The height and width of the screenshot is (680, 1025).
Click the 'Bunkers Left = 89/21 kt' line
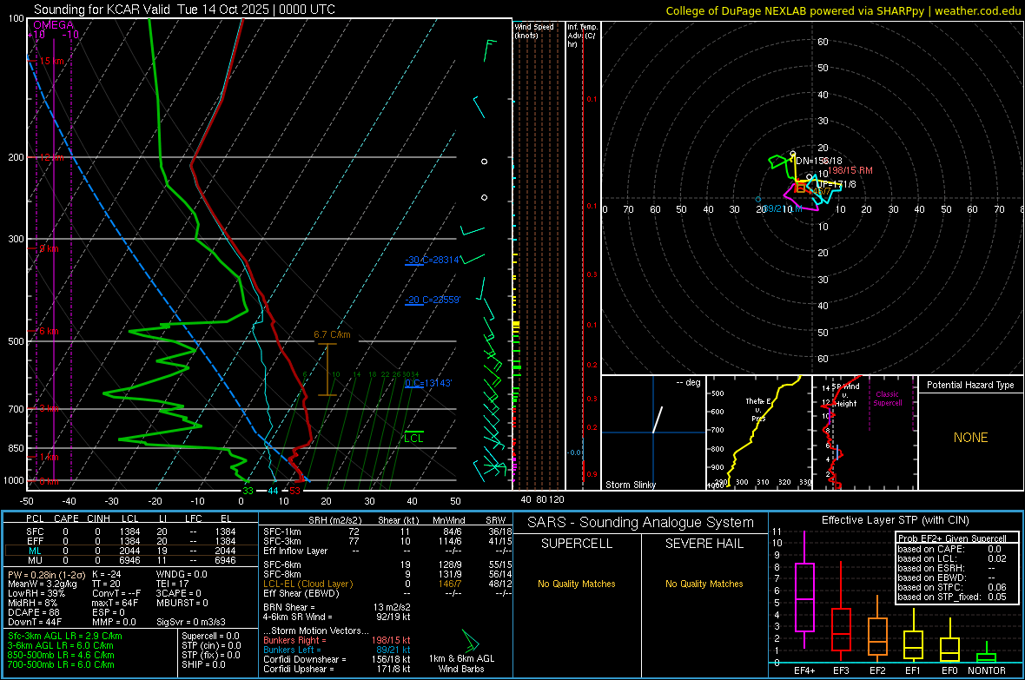point(337,650)
